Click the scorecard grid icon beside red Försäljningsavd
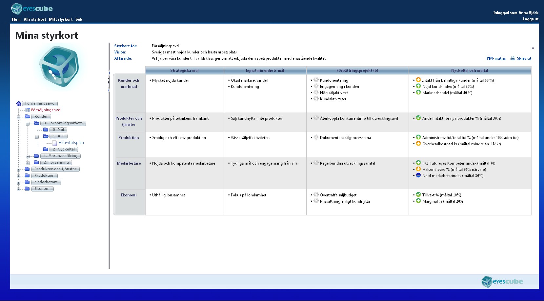Screen dimensions: 544x301 [x=28, y=110]
